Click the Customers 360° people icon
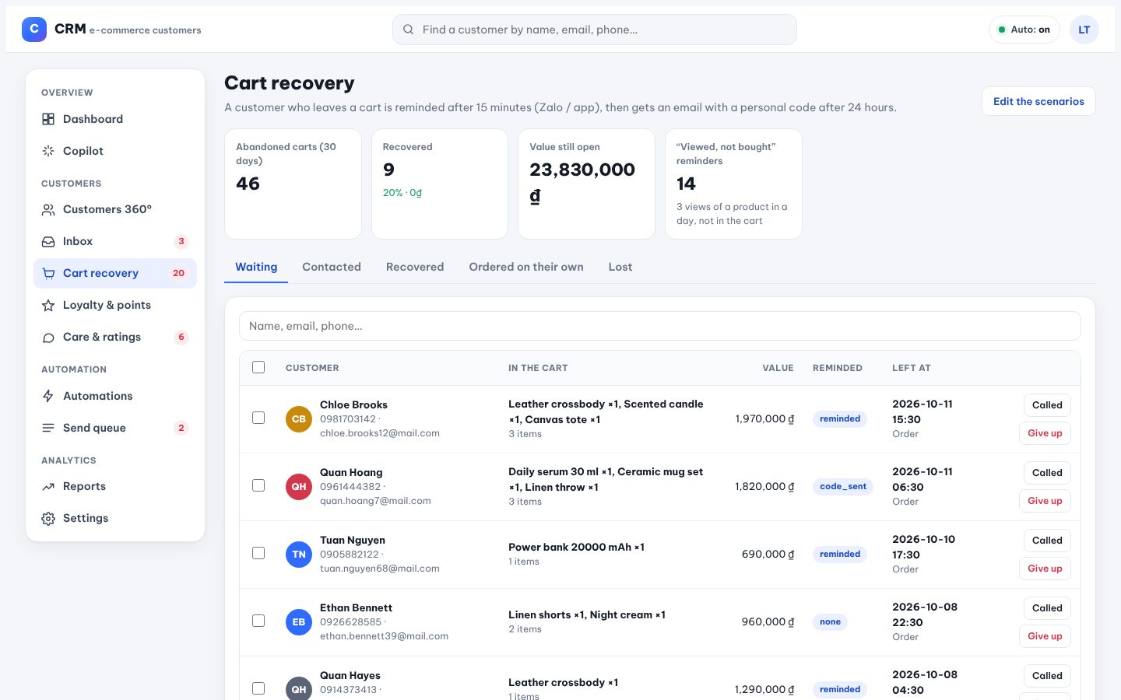 (x=48, y=209)
